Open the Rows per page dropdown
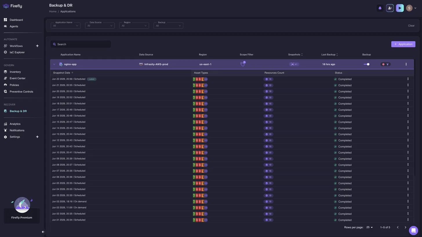The image size is (422, 237). pyautogui.click(x=370, y=227)
